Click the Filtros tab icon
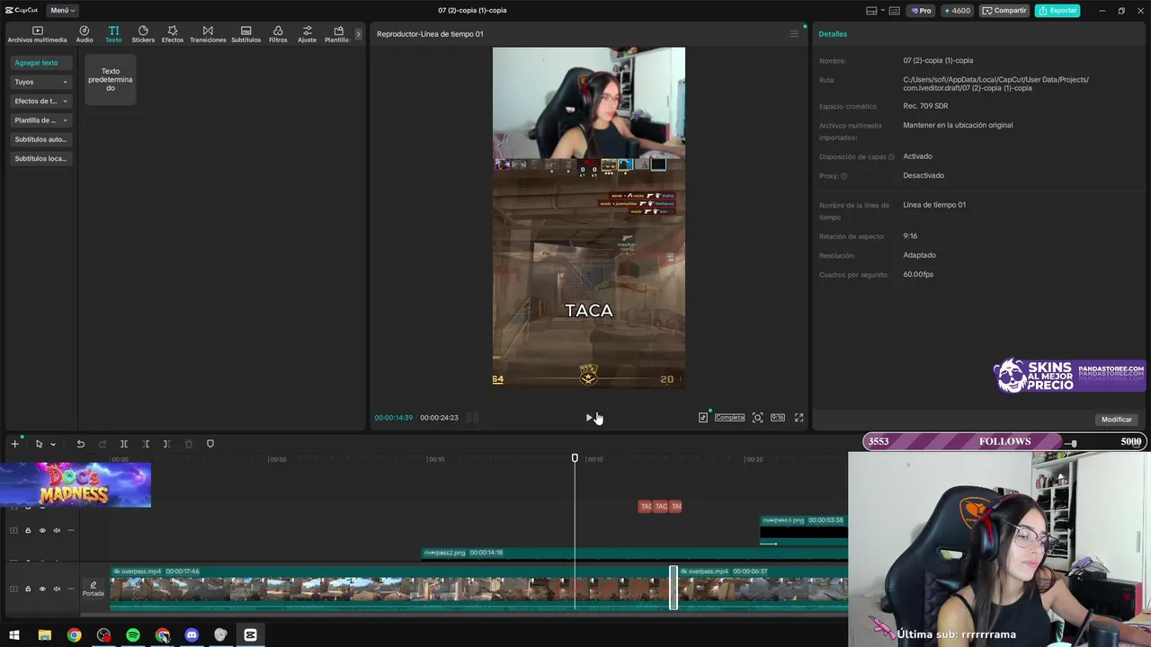1151x647 pixels. 278,31
